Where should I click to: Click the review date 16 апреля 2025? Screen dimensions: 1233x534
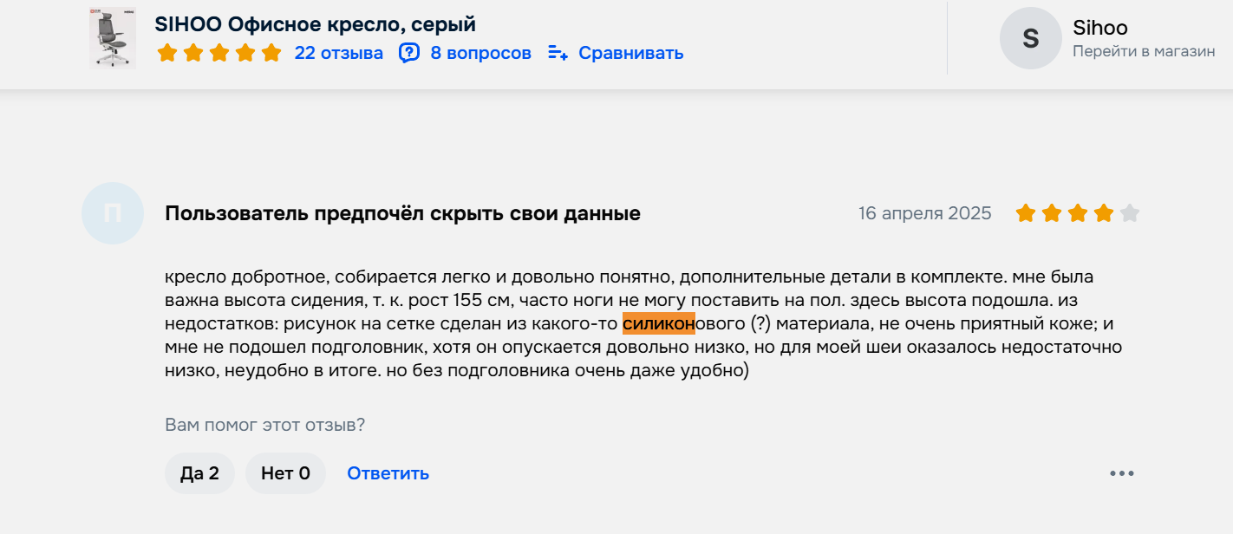(x=924, y=213)
